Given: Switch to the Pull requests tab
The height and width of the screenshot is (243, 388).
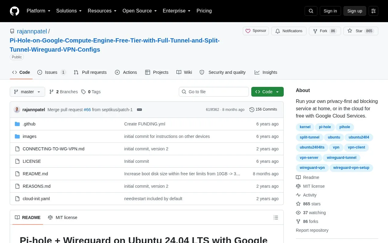Looking at the screenshot, I should (90, 72).
